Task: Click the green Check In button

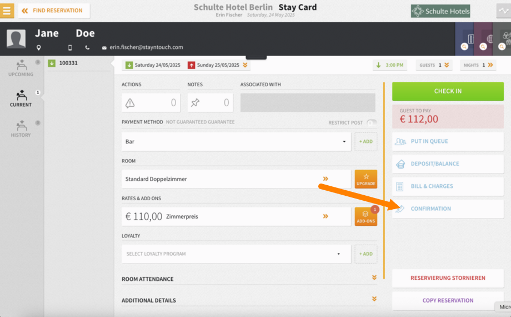Action: pos(448,91)
